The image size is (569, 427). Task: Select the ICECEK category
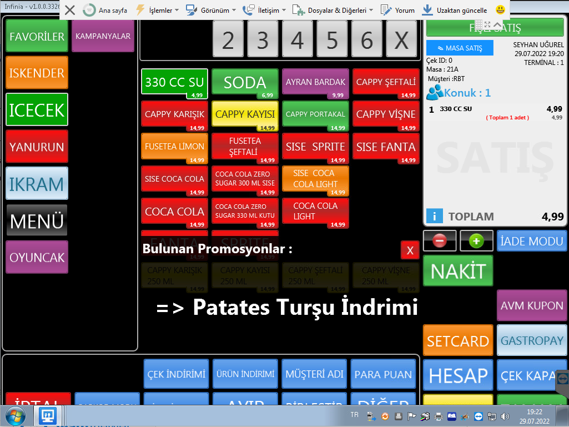tap(37, 109)
